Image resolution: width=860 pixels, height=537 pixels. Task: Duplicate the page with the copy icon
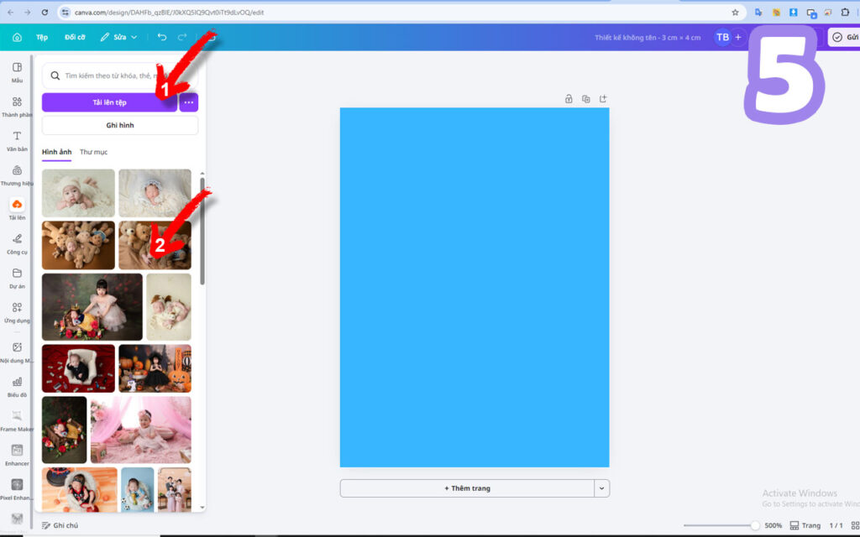point(585,99)
